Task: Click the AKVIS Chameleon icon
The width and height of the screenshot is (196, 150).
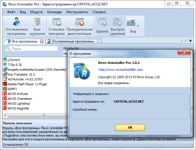Action: [x=5, y=99]
